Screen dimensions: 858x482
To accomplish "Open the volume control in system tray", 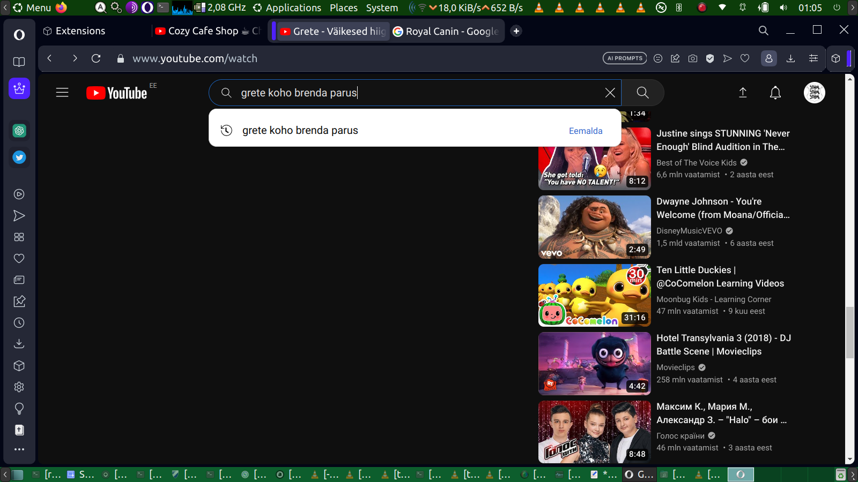I will [783, 7].
